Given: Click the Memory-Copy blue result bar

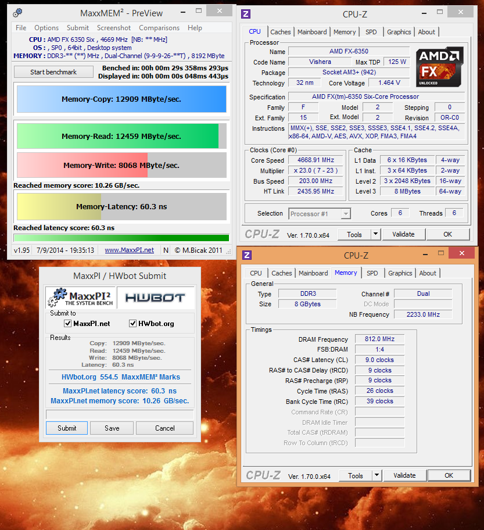Looking at the screenshot, I should point(121,99).
